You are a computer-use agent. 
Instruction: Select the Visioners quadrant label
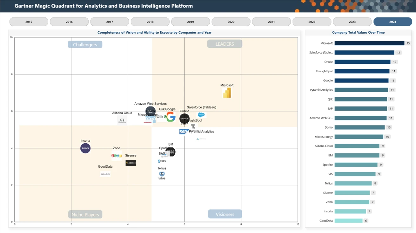(x=225, y=214)
